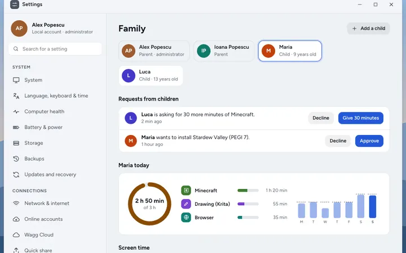Go to Language, keyboard & time settings
The image size is (406, 253).
(55, 96)
